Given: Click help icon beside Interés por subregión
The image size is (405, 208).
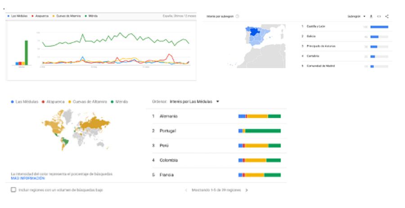Looking at the screenshot, I should 237,16.
